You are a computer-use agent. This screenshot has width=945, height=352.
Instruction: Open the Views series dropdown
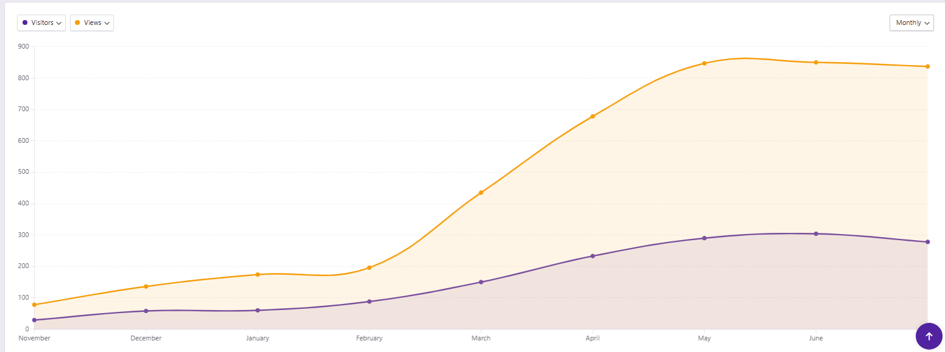92,22
